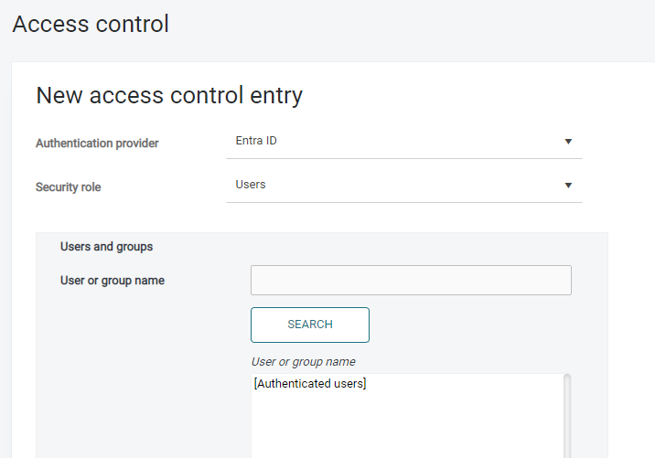Click the underline below Users role field
The height and width of the screenshot is (458, 655).
point(403,202)
